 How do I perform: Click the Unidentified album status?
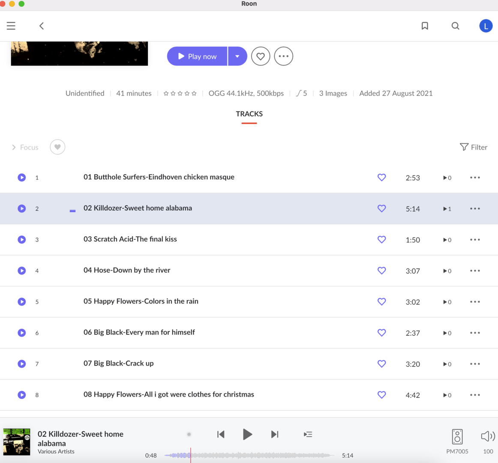[85, 93]
